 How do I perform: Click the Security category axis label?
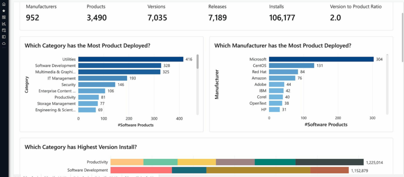pos(68,85)
